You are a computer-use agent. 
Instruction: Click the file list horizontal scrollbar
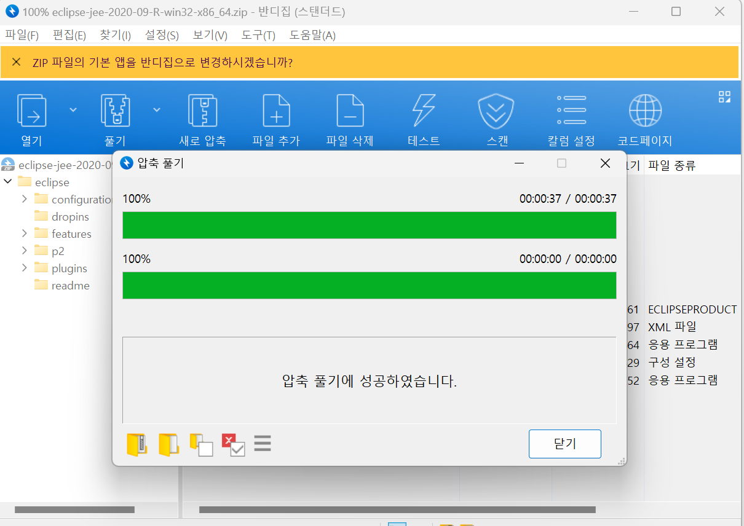[397, 509]
